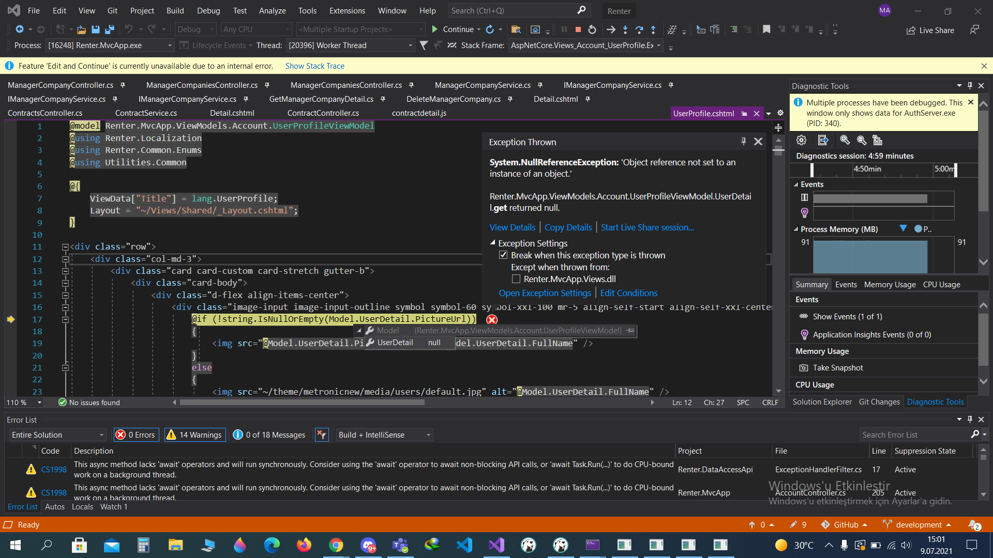The image size is (993, 558).
Task: Toggle the 14 Warnings filter
Action: [x=194, y=435]
